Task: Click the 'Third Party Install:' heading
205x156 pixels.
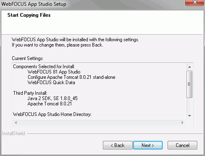Action: pos(30,93)
